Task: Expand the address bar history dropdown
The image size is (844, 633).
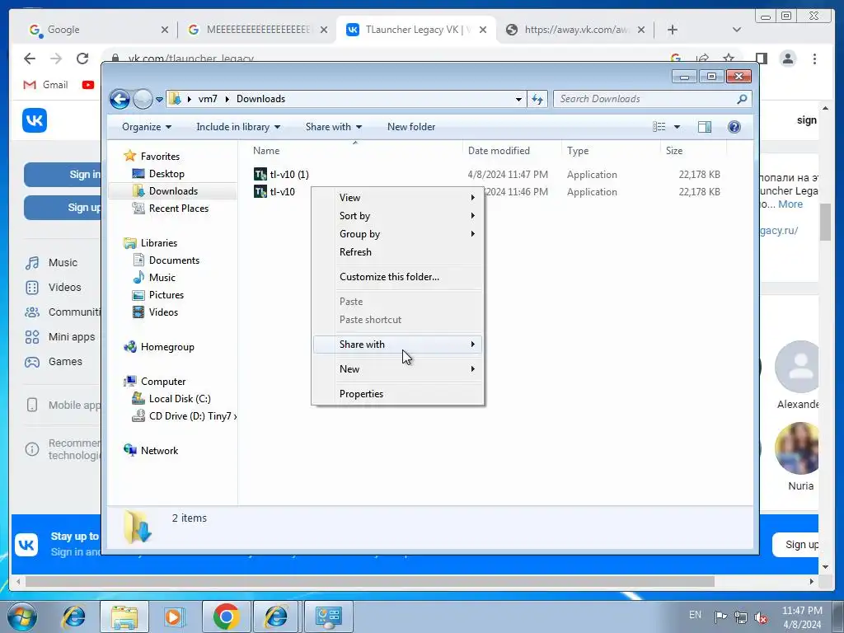Action: (x=518, y=100)
